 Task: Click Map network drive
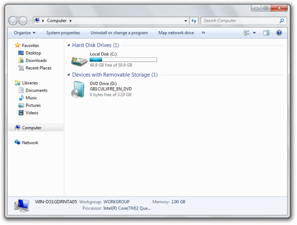(176, 33)
